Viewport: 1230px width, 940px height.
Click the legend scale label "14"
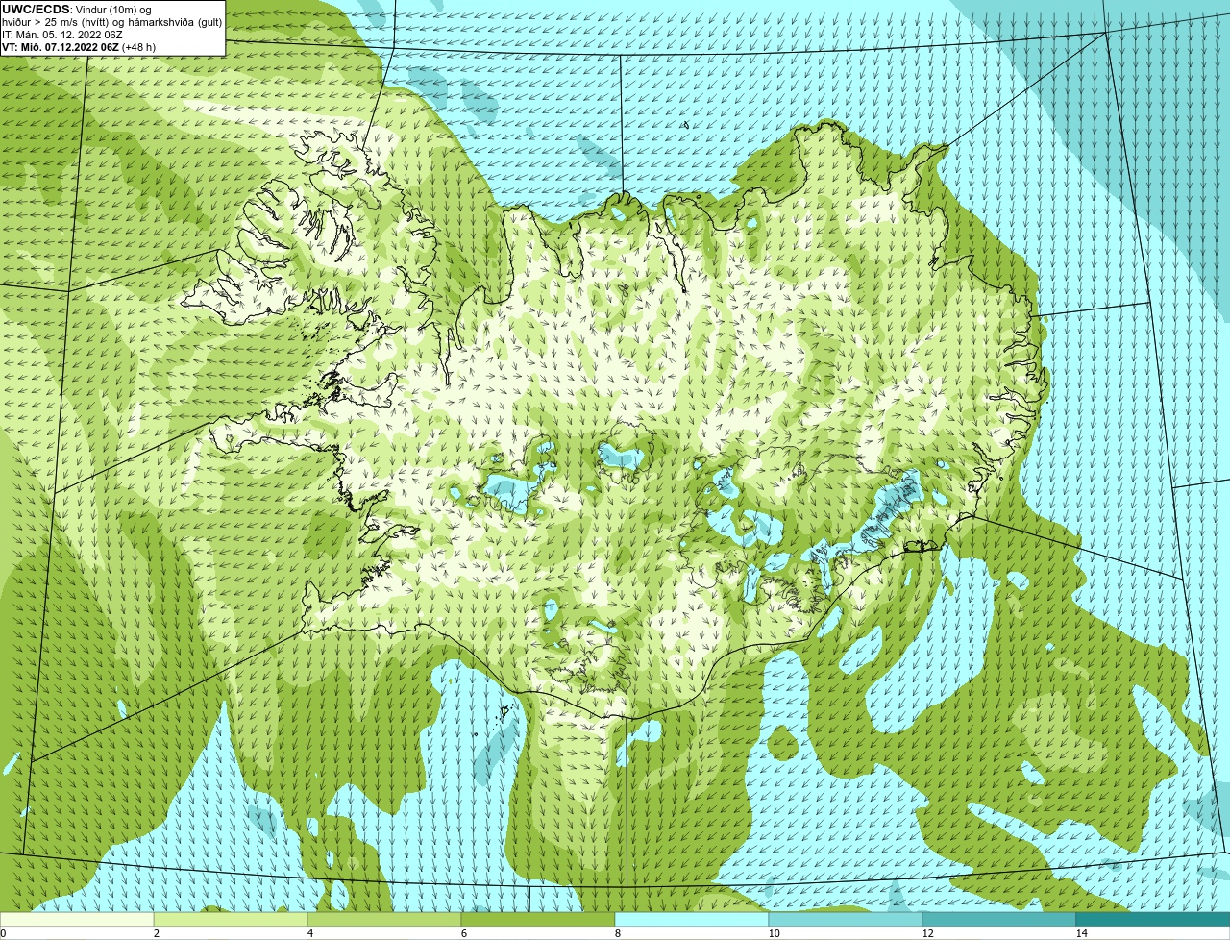click(x=1081, y=933)
